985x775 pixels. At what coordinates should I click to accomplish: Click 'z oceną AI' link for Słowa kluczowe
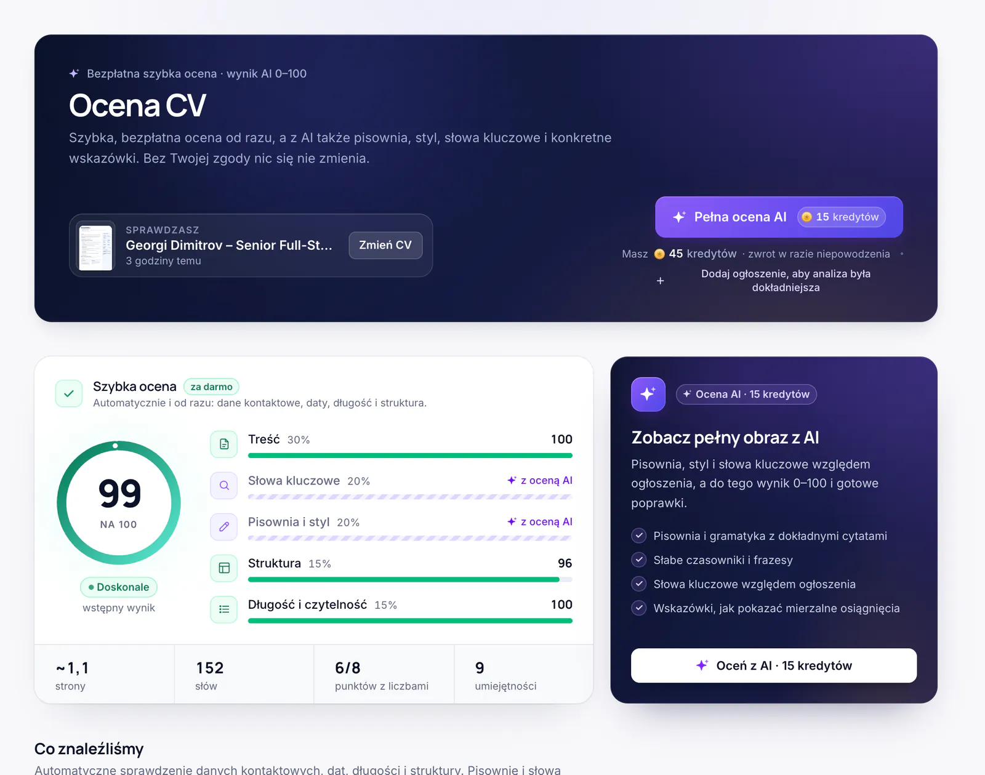point(540,480)
